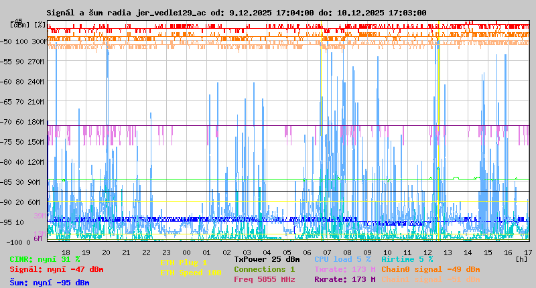Select the pink Txrate legend label
Screen dimensions: 536x288
(x=344, y=269)
